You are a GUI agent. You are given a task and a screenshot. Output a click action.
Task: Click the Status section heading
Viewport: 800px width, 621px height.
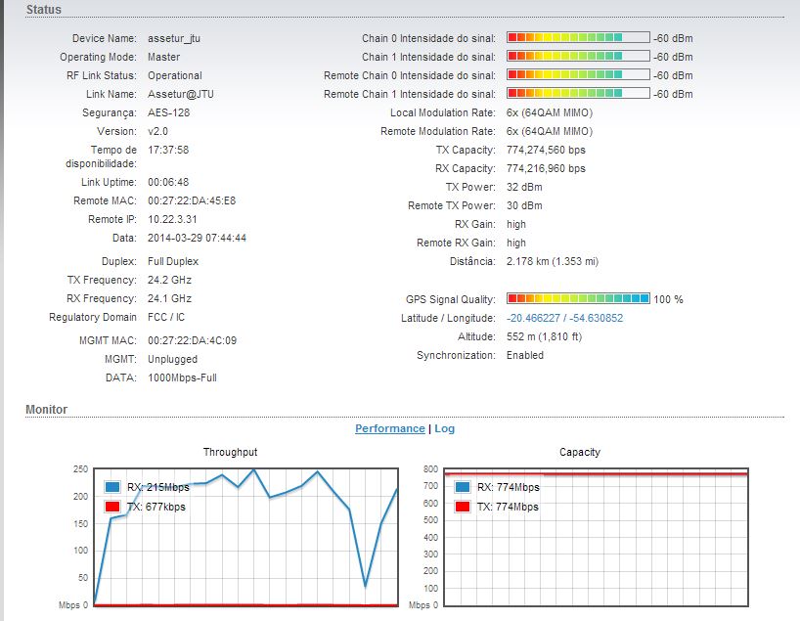point(44,10)
